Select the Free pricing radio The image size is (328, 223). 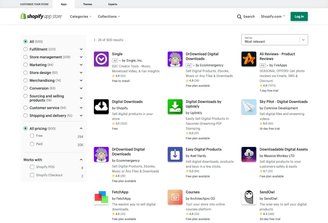[32, 135]
